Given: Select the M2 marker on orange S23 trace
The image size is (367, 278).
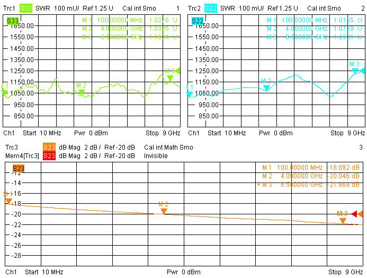Looking at the screenshot, I should pos(164,211).
